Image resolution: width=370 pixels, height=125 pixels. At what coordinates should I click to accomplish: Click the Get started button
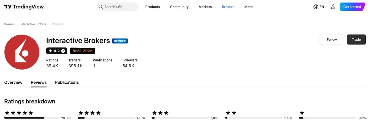(352, 7)
